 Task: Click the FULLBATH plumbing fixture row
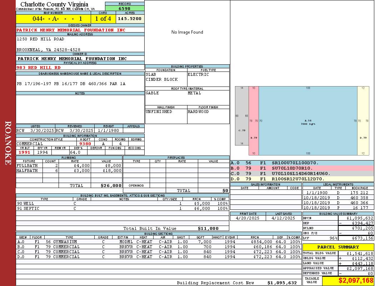69,166
